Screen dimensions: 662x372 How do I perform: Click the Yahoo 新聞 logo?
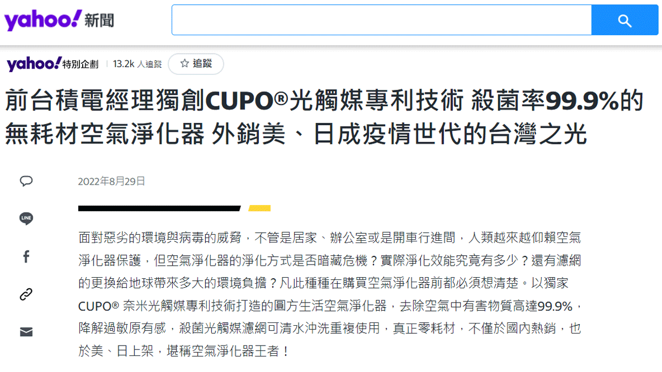pyautogui.click(x=59, y=20)
